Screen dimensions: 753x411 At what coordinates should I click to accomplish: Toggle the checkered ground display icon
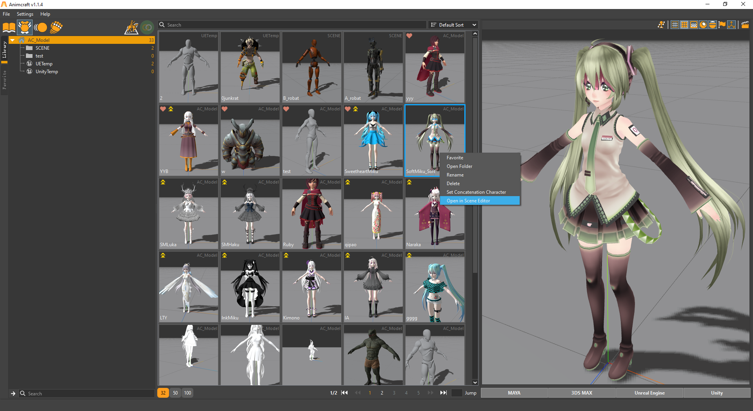pyautogui.click(x=694, y=25)
